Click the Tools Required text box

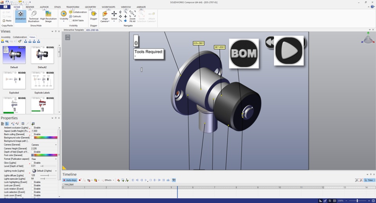[x=149, y=54]
